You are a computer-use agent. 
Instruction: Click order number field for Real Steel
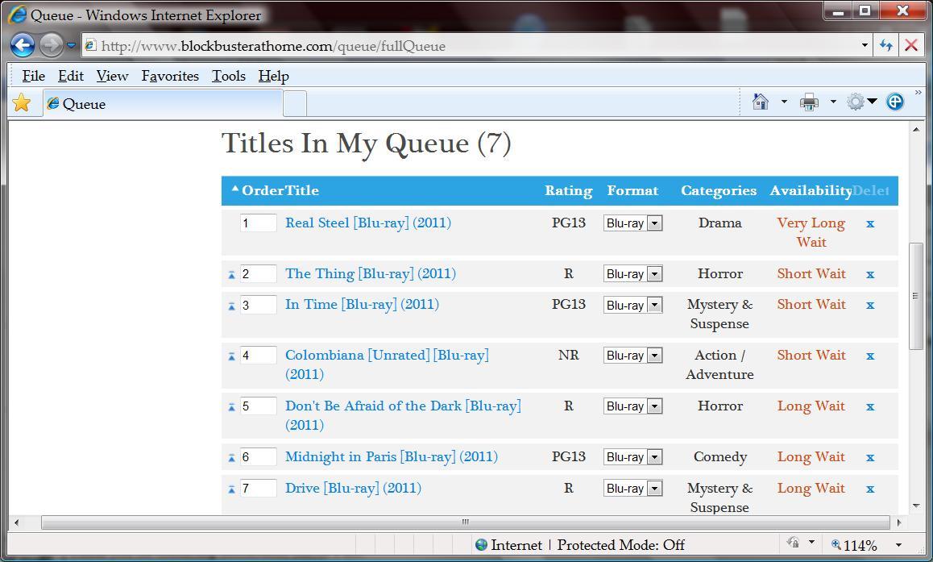259,223
